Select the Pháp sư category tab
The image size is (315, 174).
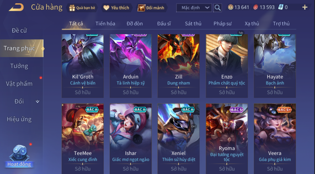click(x=223, y=24)
